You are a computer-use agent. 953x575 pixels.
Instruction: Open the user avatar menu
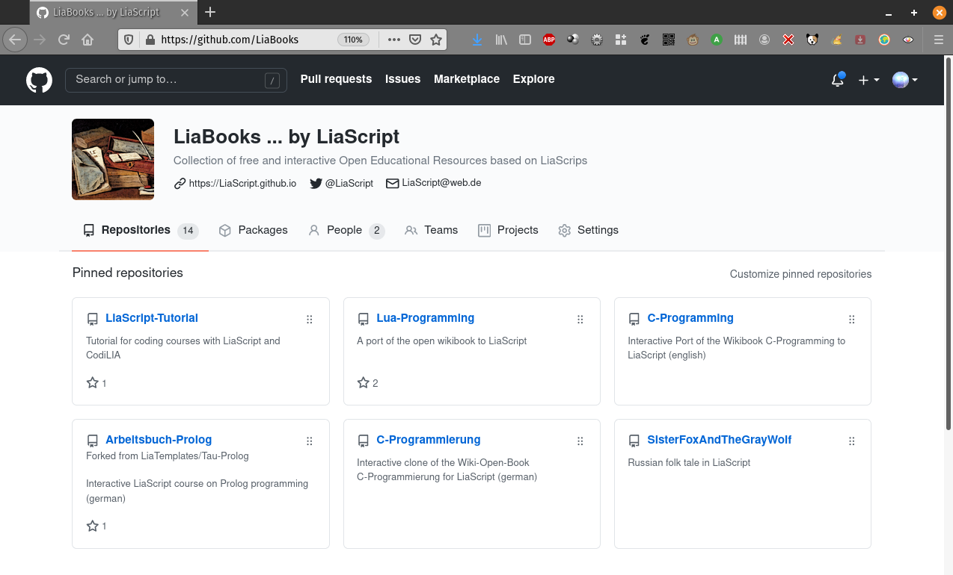[x=905, y=80]
